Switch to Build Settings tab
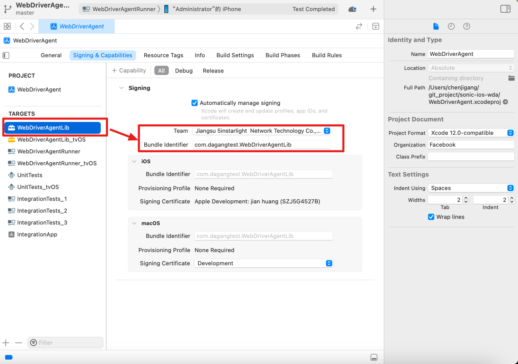The height and width of the screenshot is (364, 518). [235, 55]
